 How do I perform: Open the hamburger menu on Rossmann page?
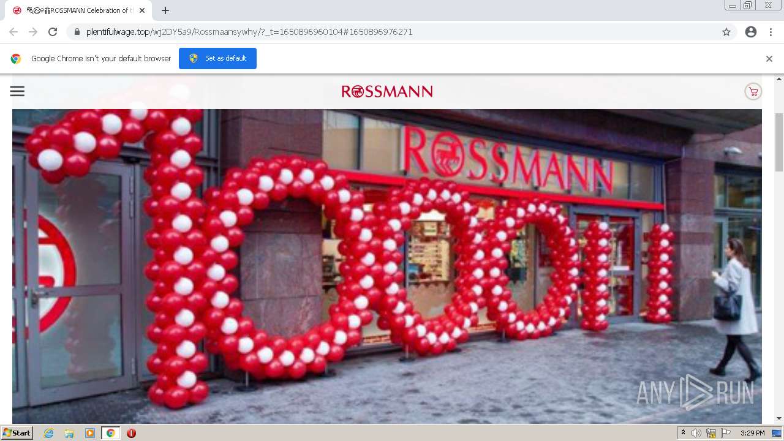pos(17,91)
